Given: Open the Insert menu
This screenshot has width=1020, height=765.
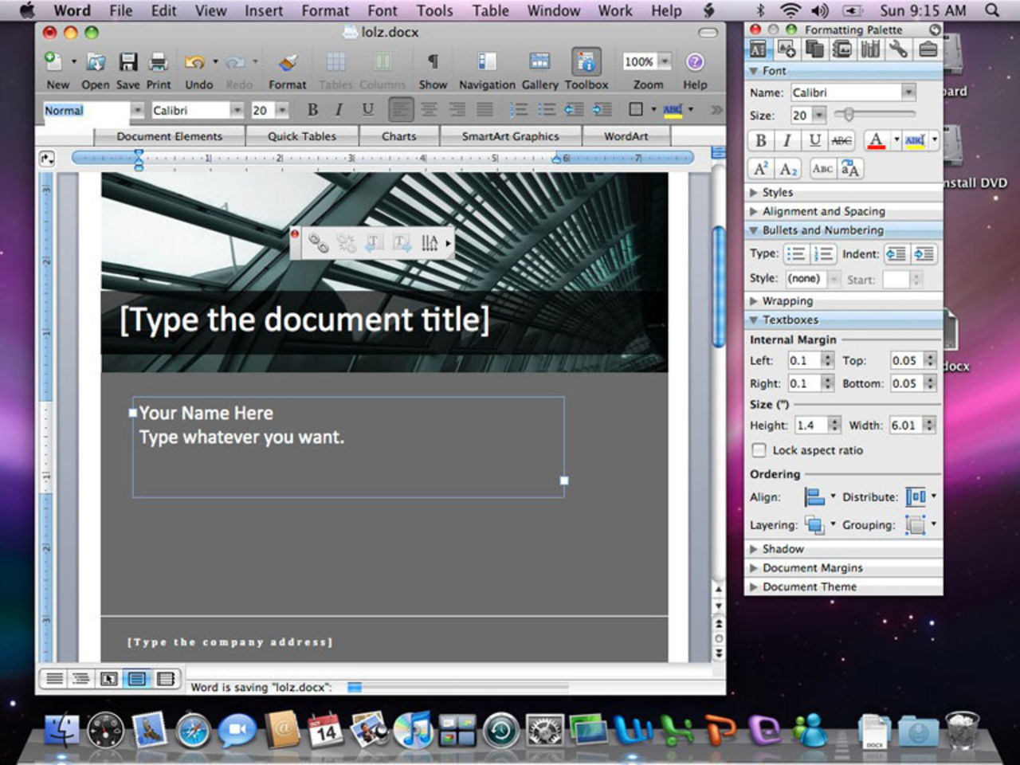Looking at the screenshot, I should click(263, 10).
